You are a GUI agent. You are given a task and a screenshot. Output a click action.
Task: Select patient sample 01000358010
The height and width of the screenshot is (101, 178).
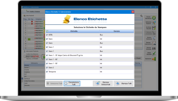[38, 46]
